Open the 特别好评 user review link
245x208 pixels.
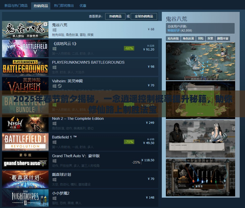pos(173,31)
